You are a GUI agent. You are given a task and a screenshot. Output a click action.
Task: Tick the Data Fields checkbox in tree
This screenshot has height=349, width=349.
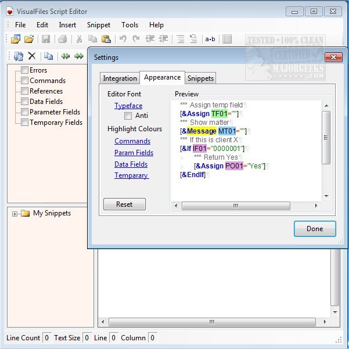(x=24, y=101)
